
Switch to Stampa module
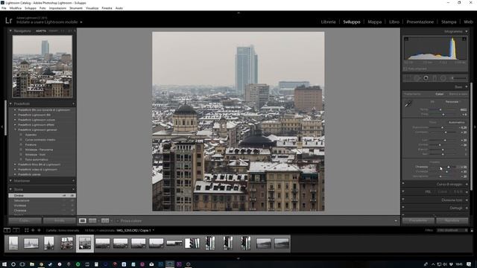tap(449, 22)
